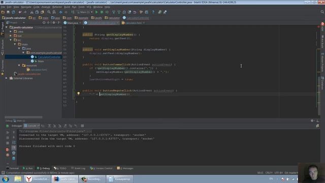The image size is (325, 183).
Task: Open the VCS menu
Action: pyautogui.click(x=89, y=7)
